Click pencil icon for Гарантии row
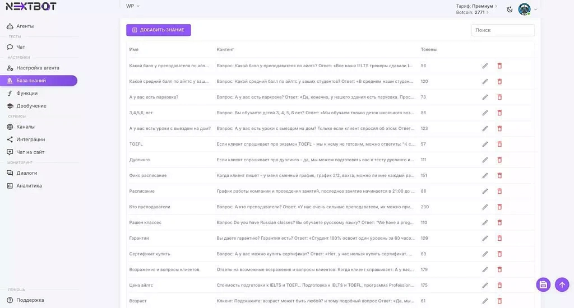Viewport: 574px width, 308px height. tap(485, 238)
